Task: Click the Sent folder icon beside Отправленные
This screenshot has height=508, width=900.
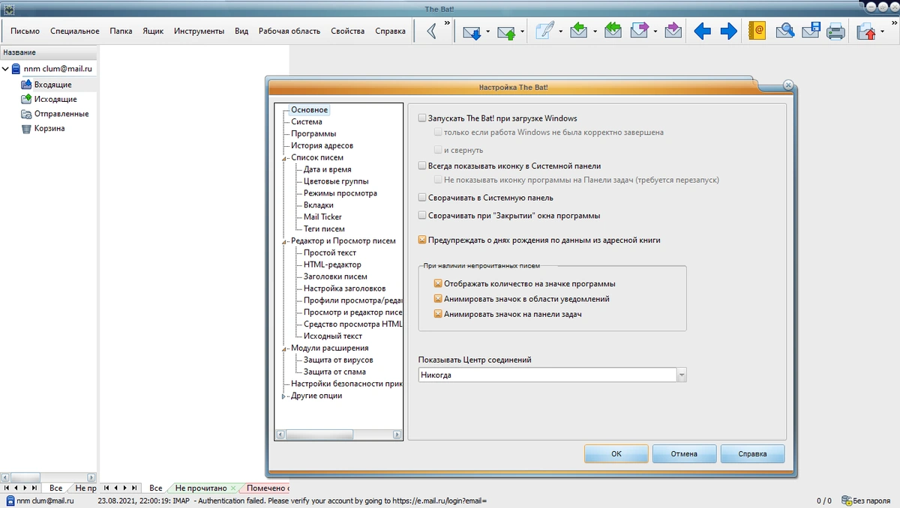Action: (26, 114)
